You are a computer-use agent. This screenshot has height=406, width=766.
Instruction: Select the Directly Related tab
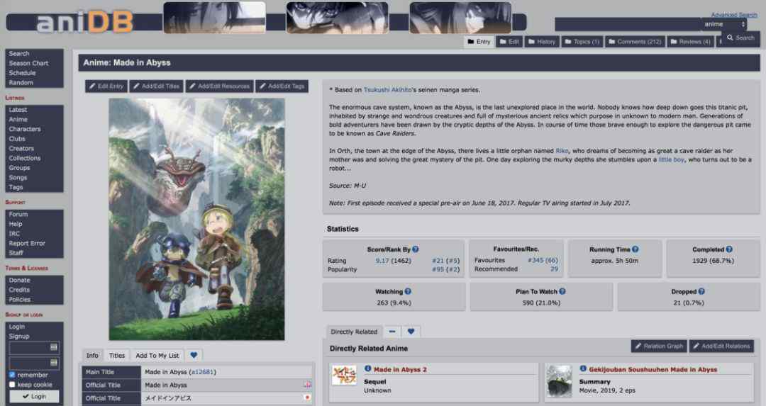pyautogui.click(x=354, y=332)
